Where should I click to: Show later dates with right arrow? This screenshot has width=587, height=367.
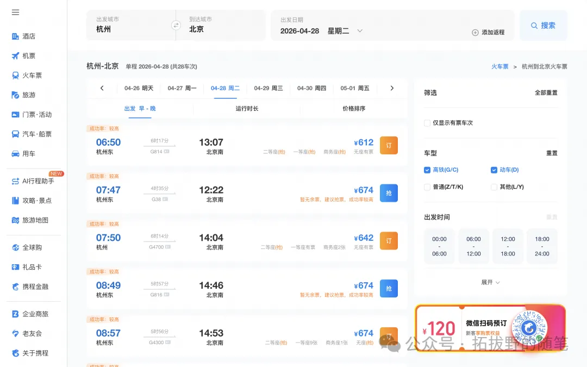point(392,88)
